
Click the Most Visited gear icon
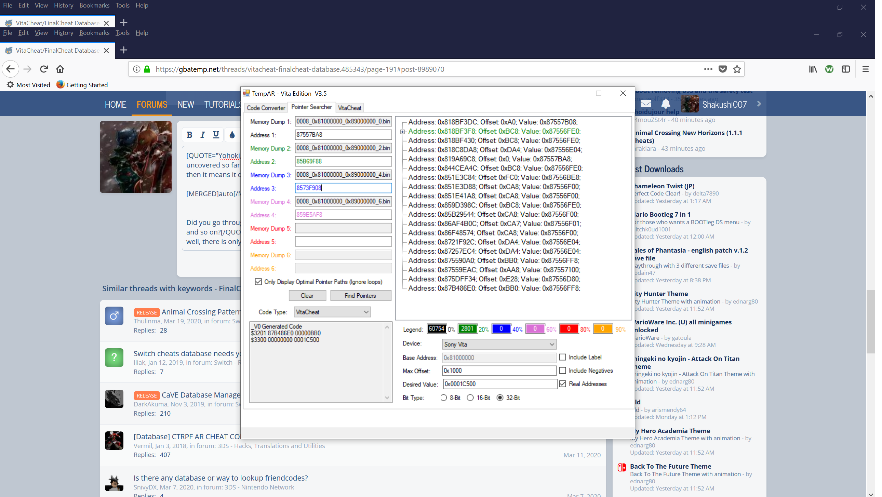[10, 84]
